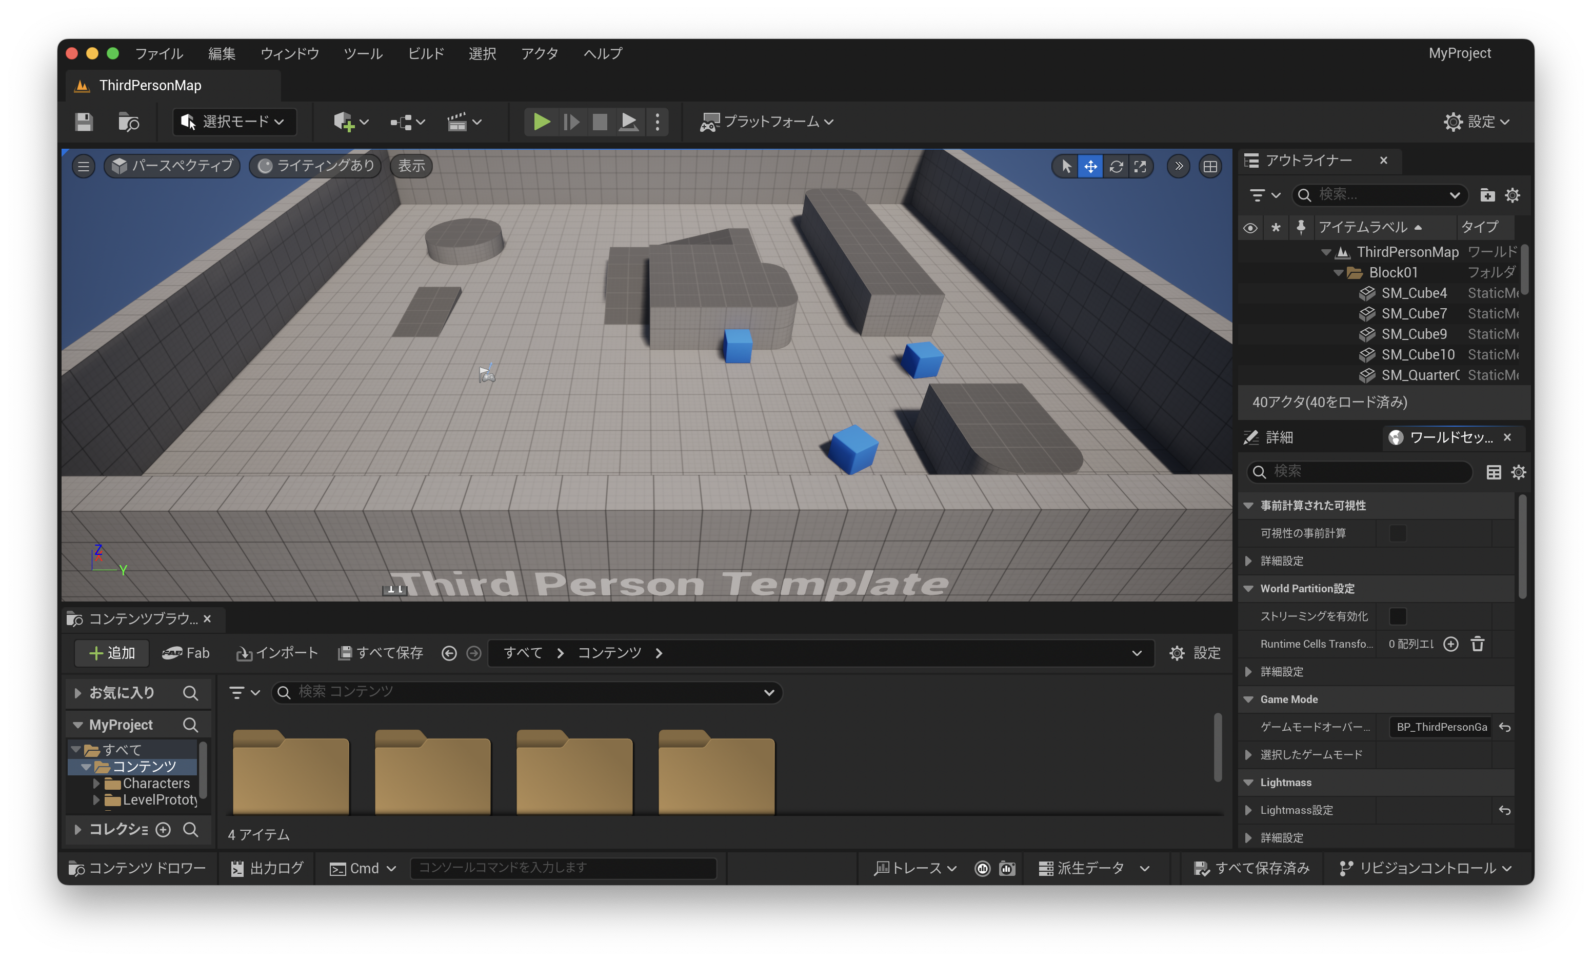This screenshot has width=1592, height=961.
Task: Click the Import button in Content Browser
Action: pos(277,653)
